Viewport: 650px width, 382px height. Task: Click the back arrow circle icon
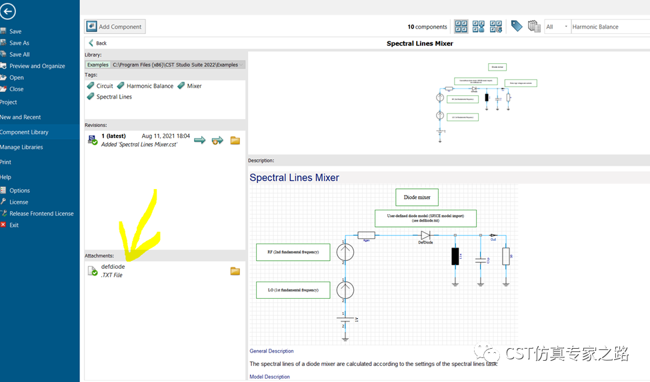point(7,11)
